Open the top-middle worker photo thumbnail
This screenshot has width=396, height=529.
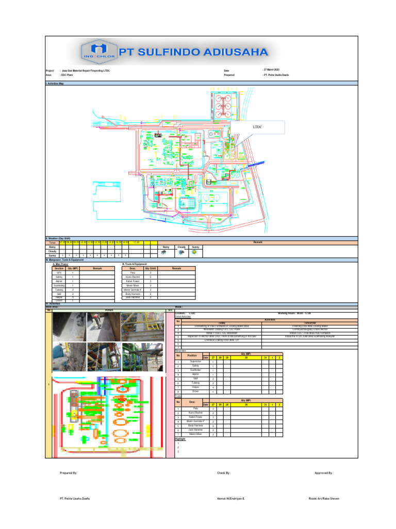[x=104, y=326]
